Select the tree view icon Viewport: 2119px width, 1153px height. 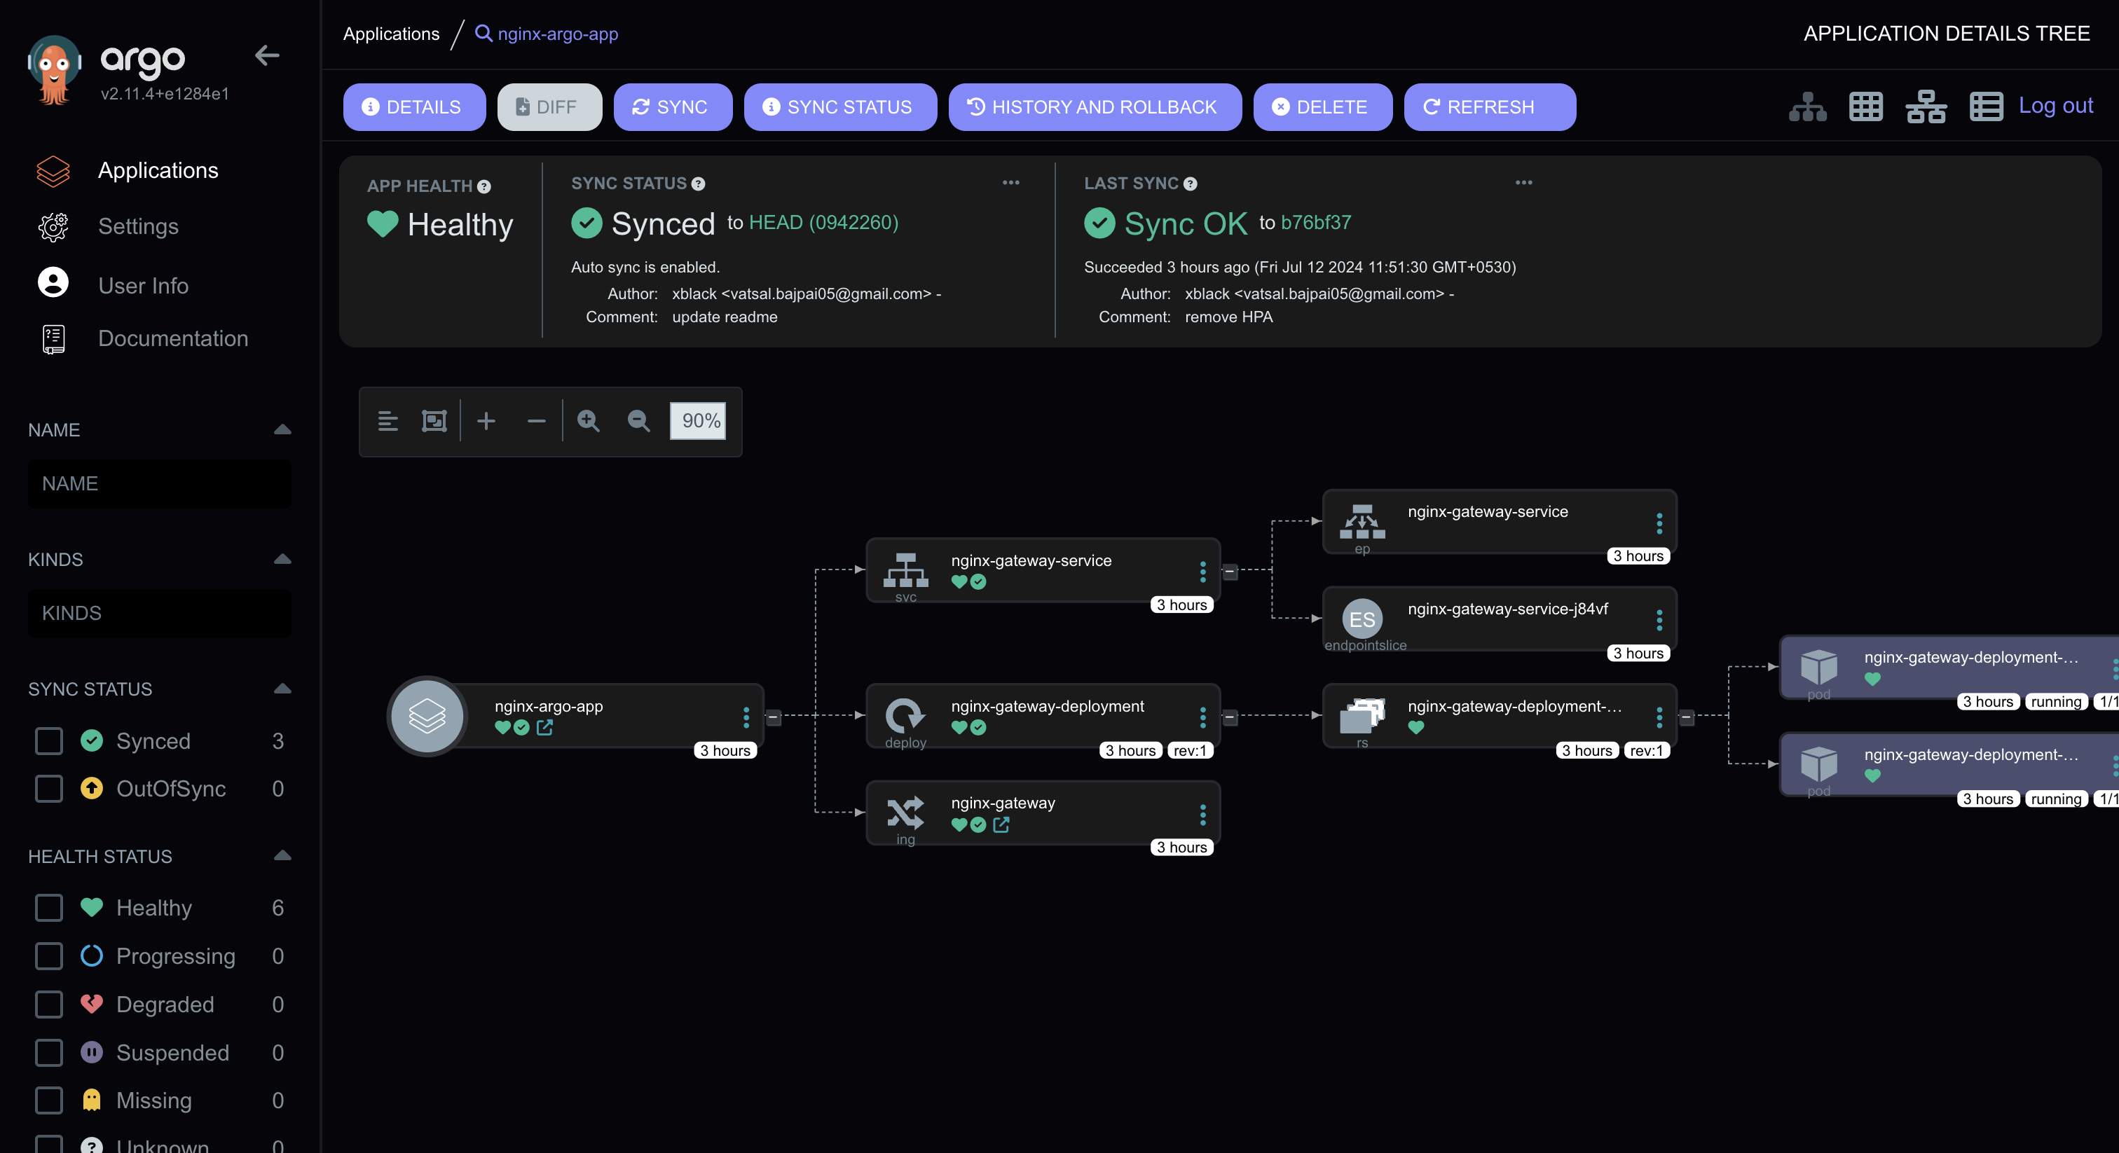click(1806, 107)
